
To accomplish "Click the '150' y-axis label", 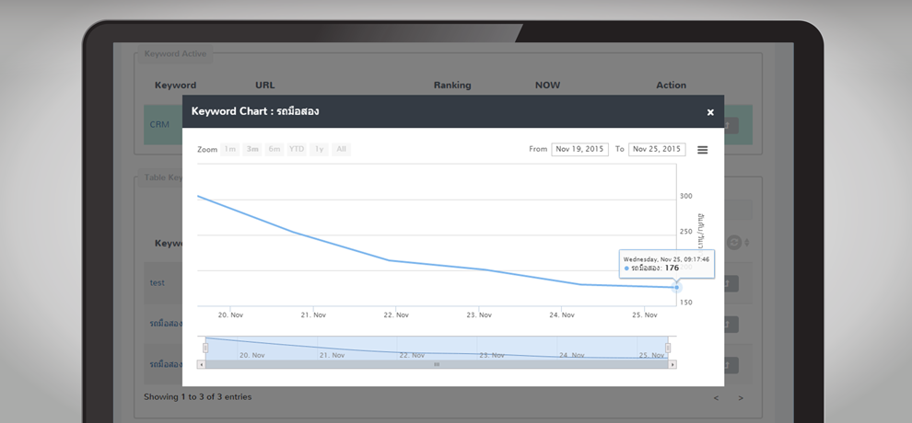I will 685,303.
